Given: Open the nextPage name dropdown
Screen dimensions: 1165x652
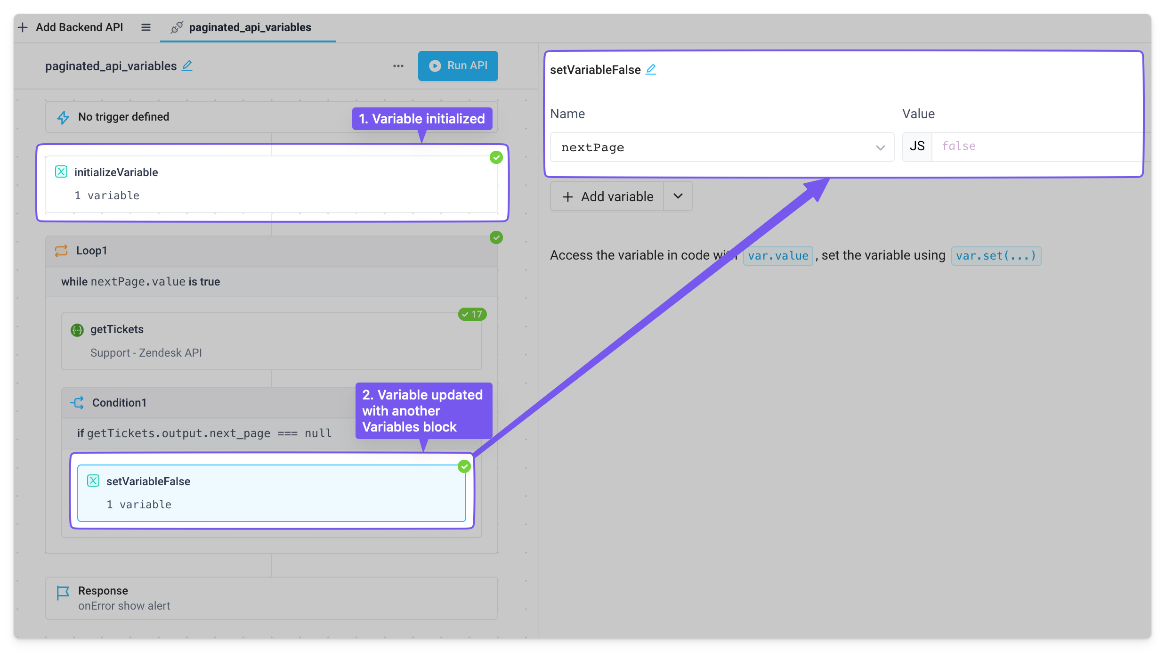Looking at the screenshot, I should (880, 147).
